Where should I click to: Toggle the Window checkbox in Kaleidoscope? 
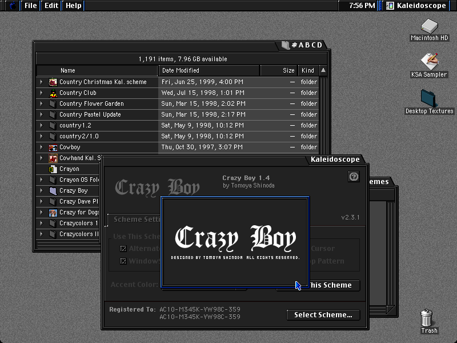point(123,261)
